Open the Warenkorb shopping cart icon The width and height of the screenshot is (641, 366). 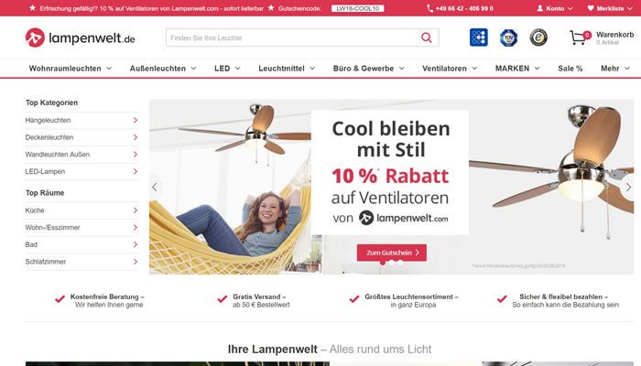(x=579, y=38)
